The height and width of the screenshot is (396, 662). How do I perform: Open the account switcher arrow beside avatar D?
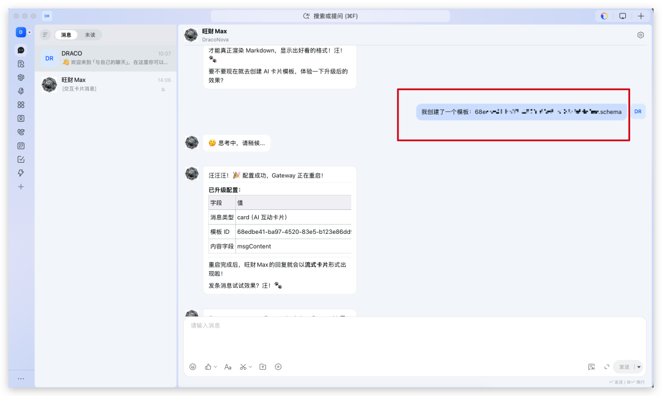click(29, 32)
